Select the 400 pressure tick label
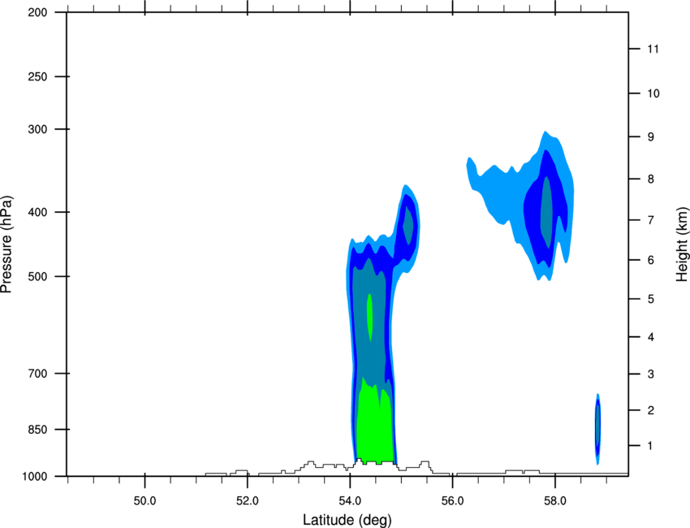690x528 pixels. [x=37, y=212]
